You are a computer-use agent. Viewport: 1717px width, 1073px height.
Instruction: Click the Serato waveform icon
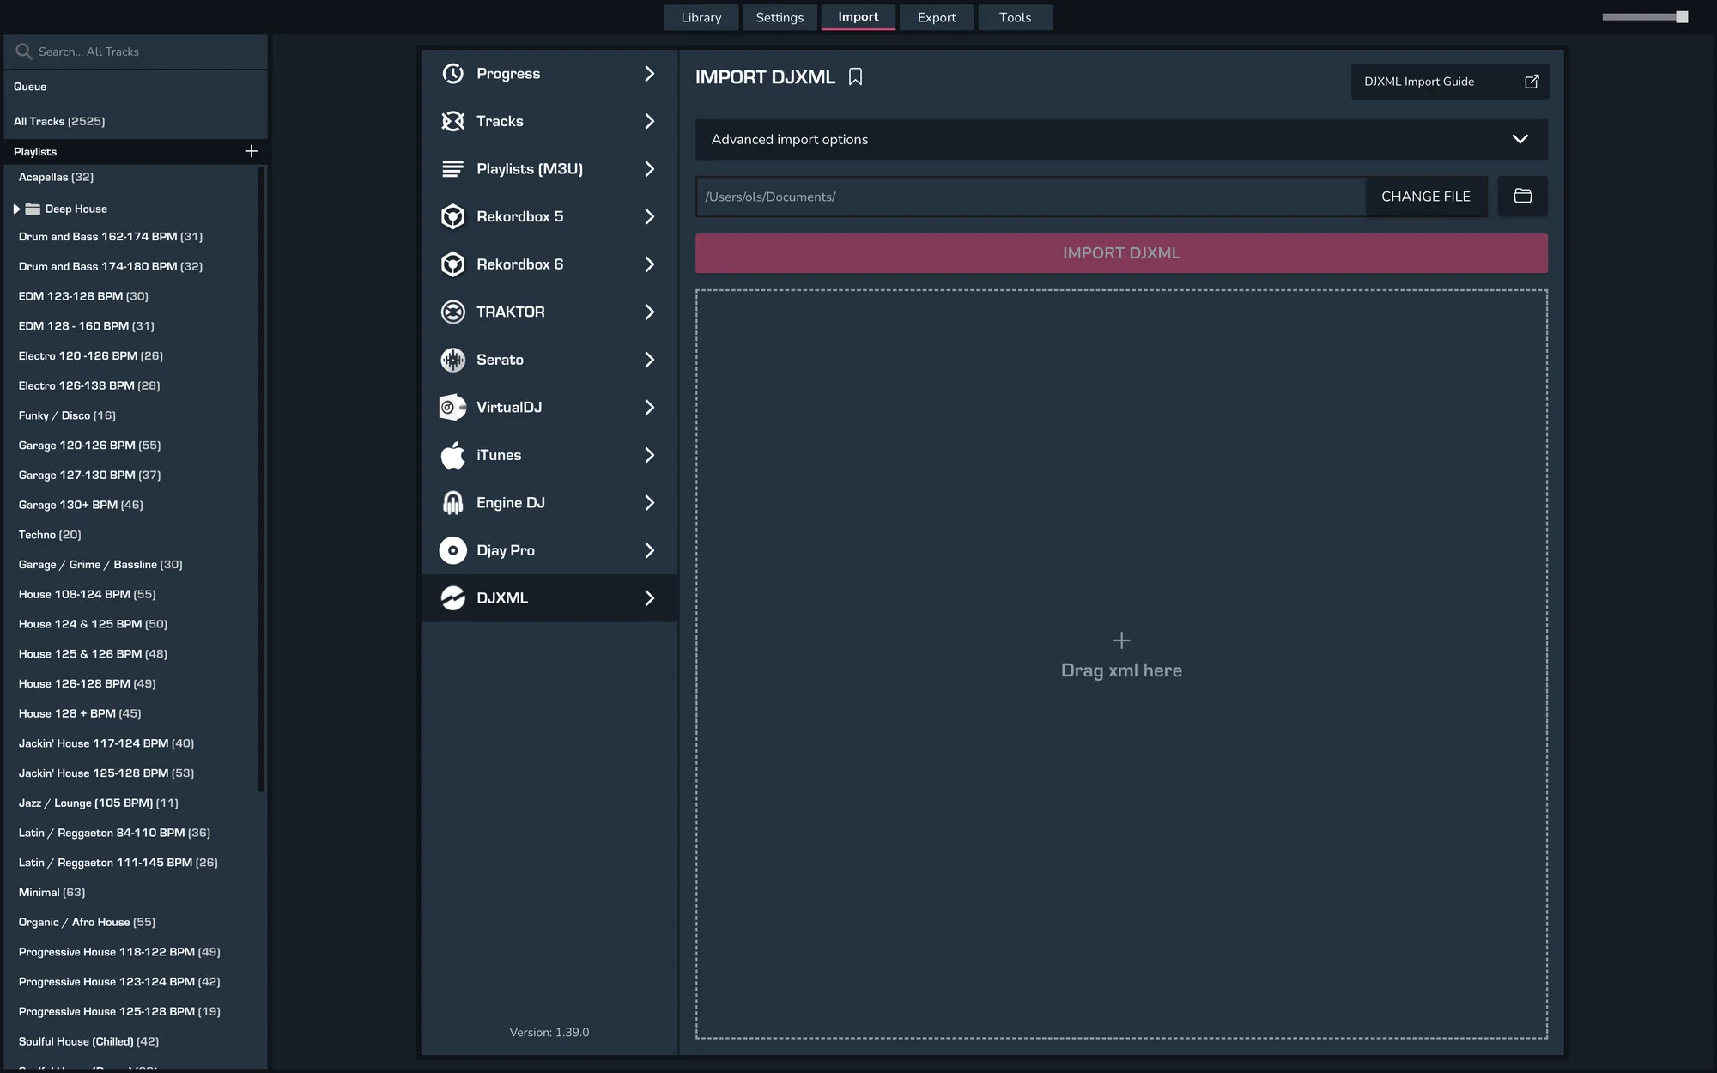click(452, 360)
